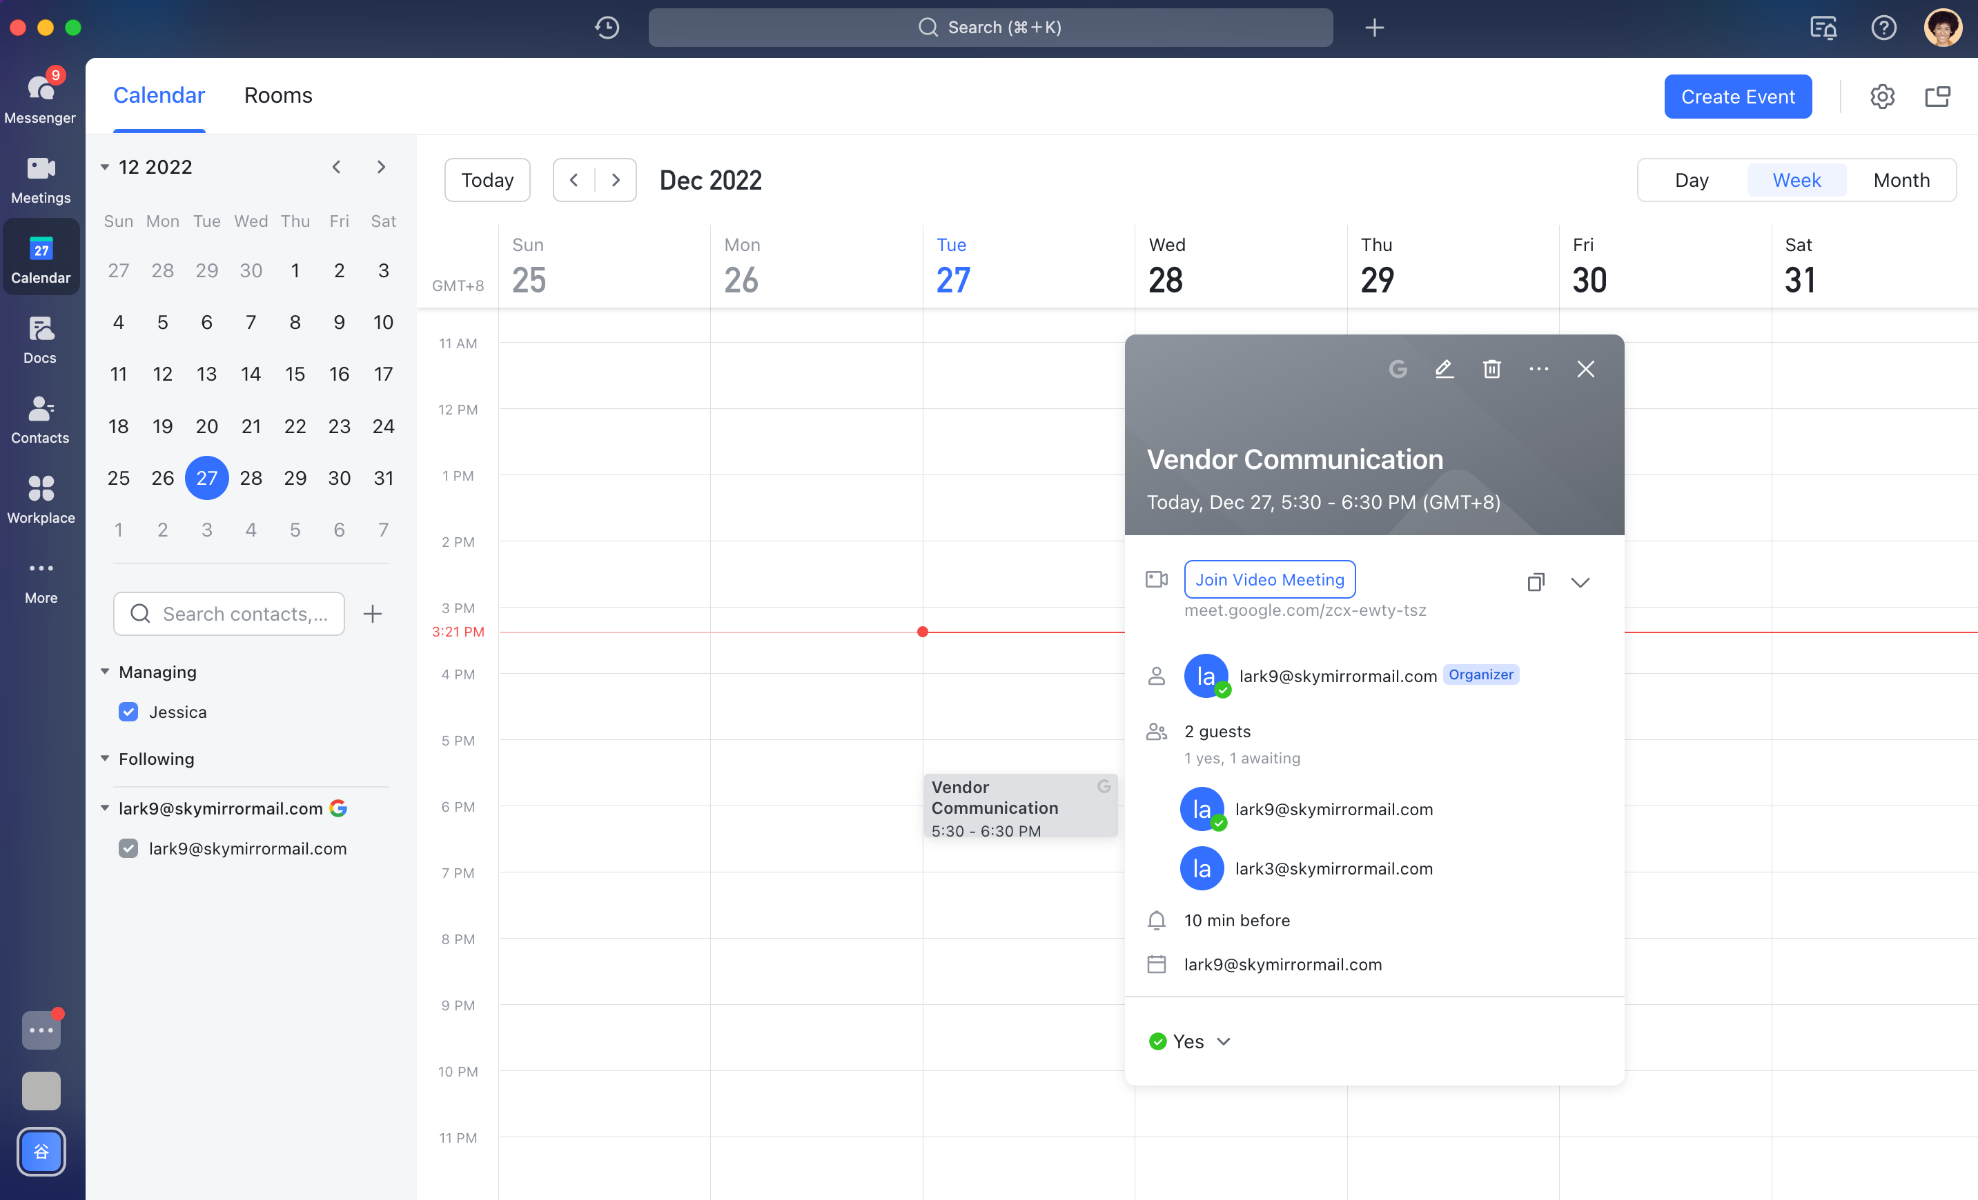Viewport: 1978px width, 1200px height.
Task: Uncheck the Jessica calendar
Action: point(128,712)
